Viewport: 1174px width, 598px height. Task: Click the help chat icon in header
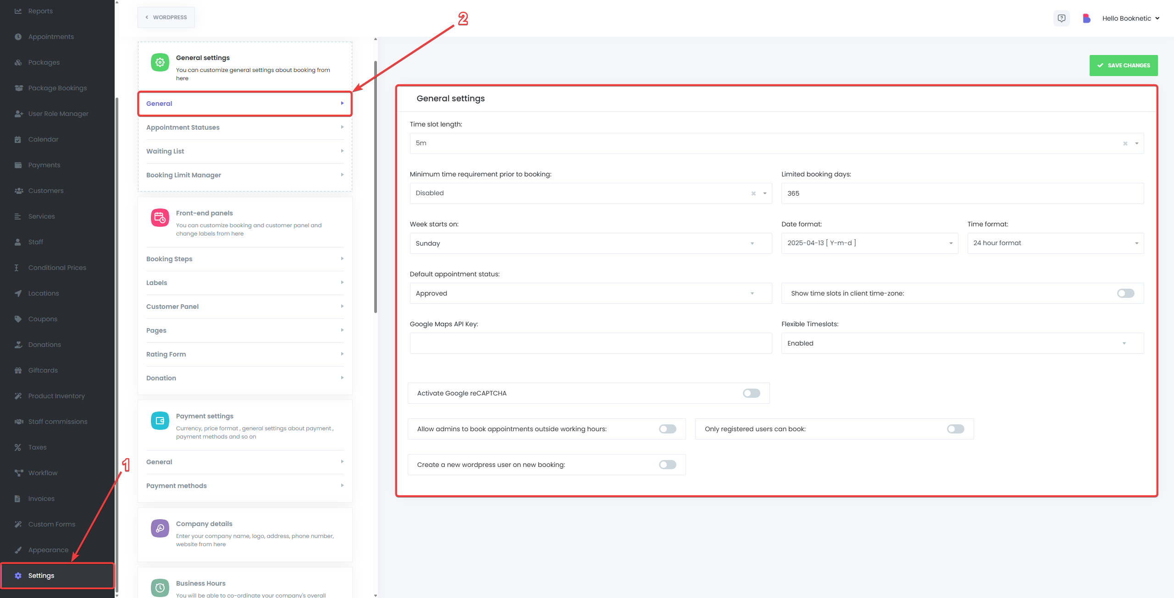[x=1061, y=18]
